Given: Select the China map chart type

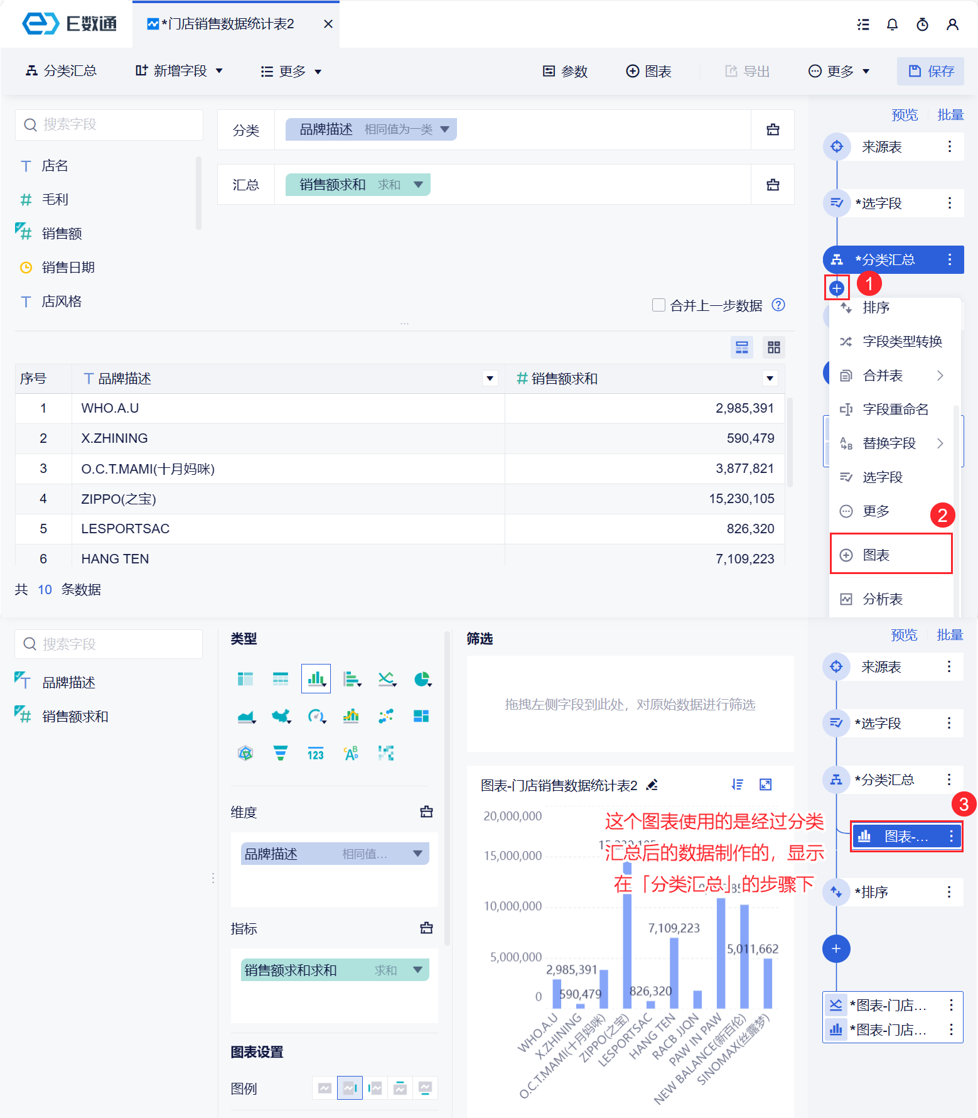Looking at the screenshot, I should click(281, 716).
